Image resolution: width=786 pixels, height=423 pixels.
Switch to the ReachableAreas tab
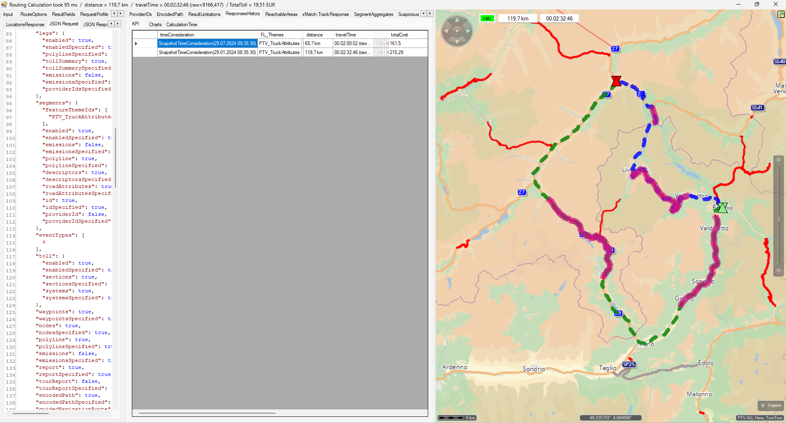point(281,14)
